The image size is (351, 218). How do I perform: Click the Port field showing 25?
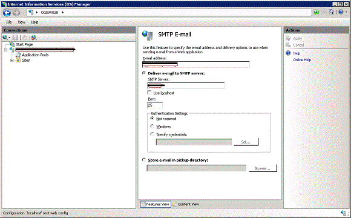point(155,105)
